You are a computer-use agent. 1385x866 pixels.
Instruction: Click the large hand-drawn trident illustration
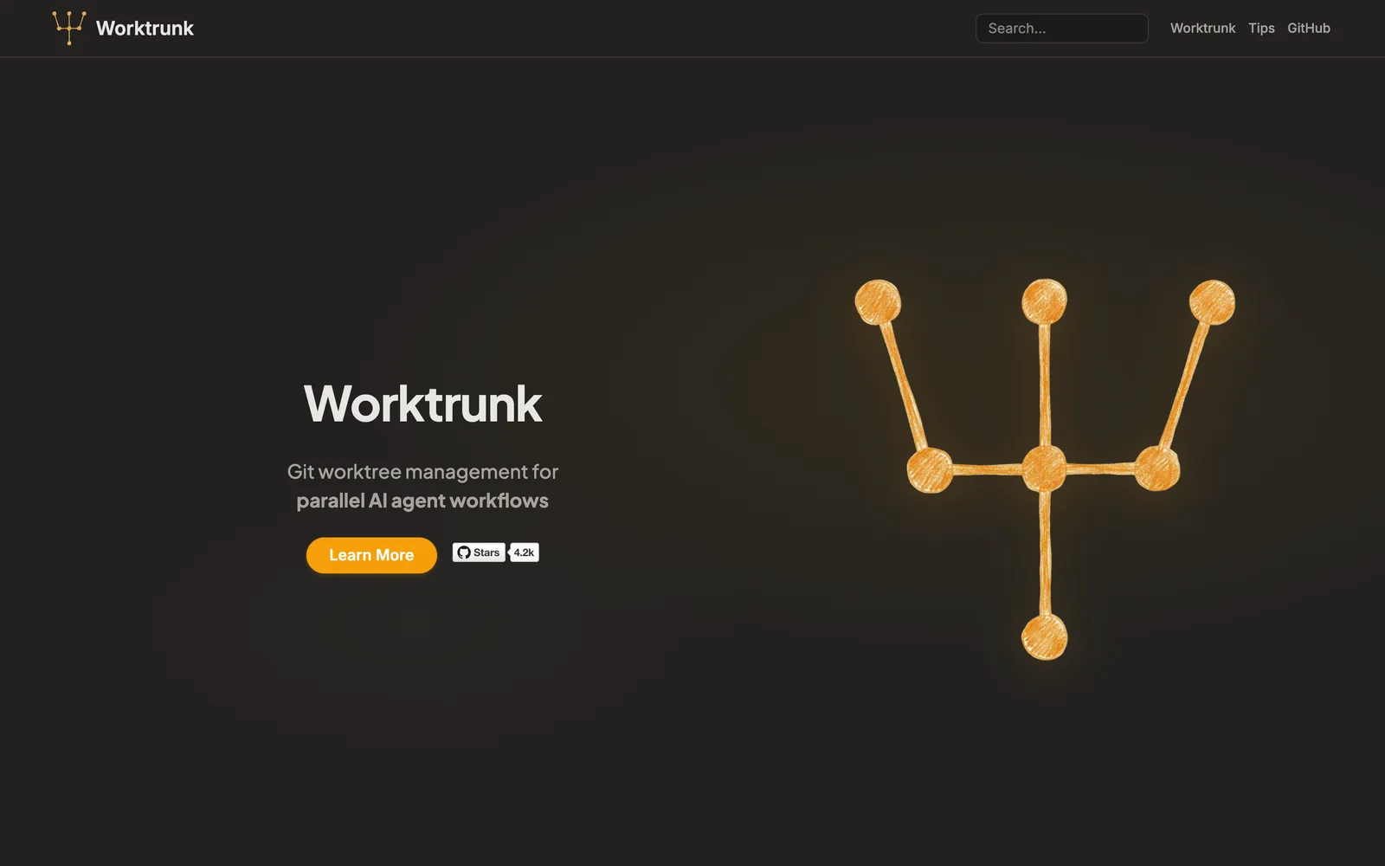pos(1045,469)
